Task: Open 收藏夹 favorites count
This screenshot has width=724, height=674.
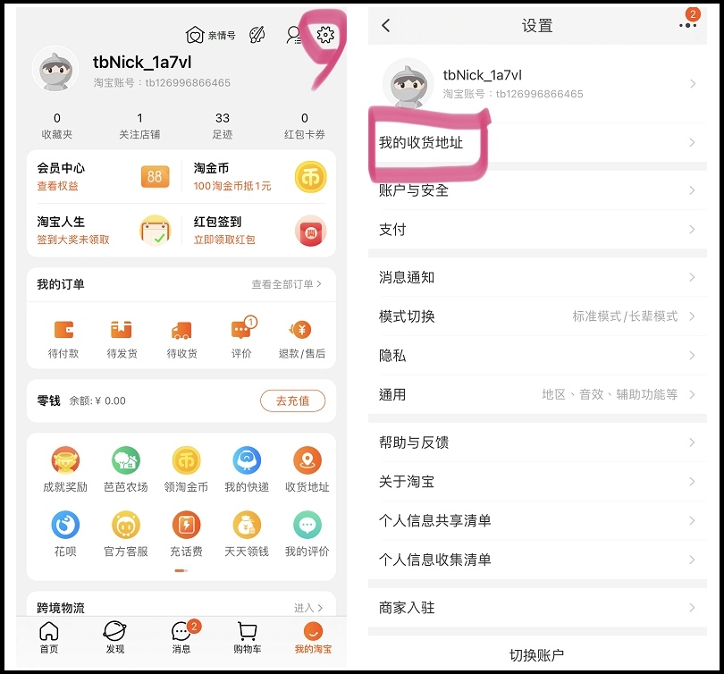Action: (57, 126)
